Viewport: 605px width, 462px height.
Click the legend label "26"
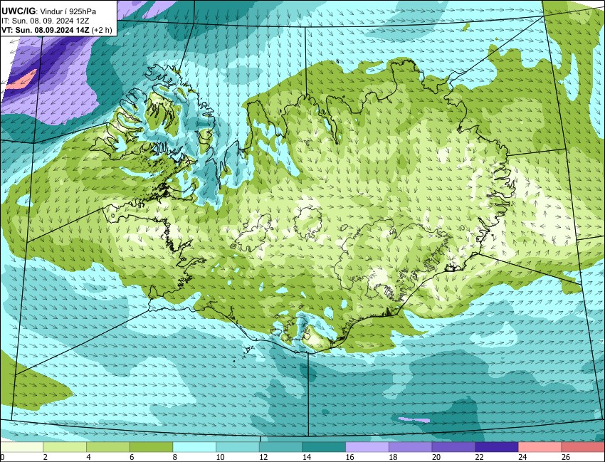click(566, 457)
